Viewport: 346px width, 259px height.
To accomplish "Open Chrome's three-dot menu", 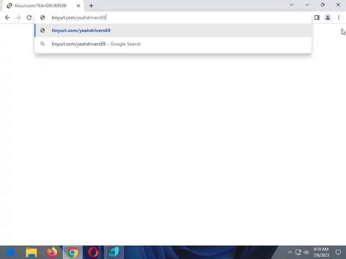I will click(339, 18).
